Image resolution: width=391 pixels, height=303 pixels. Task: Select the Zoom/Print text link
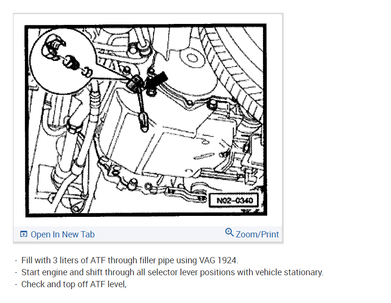click(x=257, y=235)
